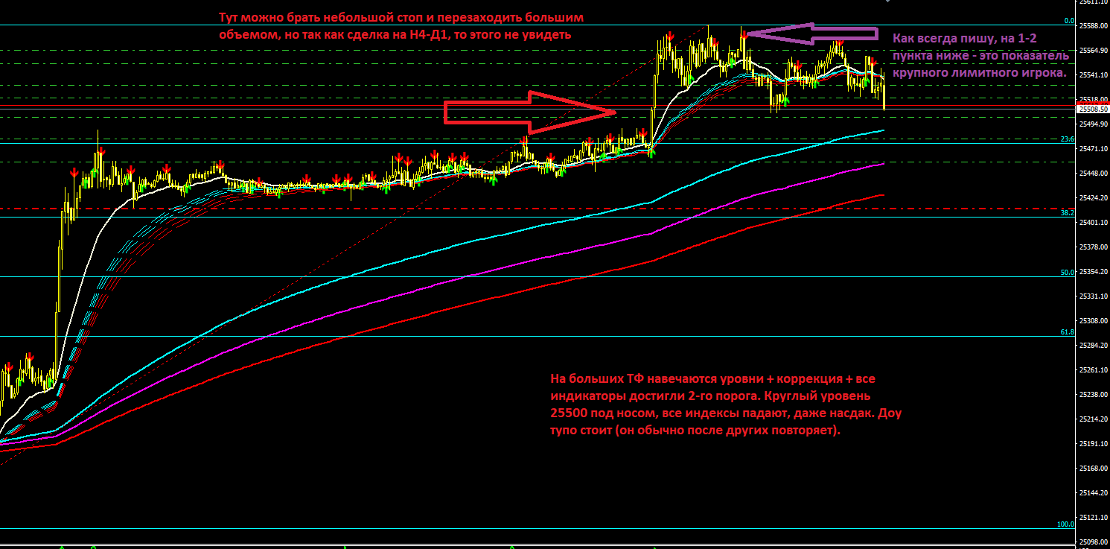Click price axis value 25401.10
The width and height of the screenshot is (1110, 549).
click(x=1092, y=223)
